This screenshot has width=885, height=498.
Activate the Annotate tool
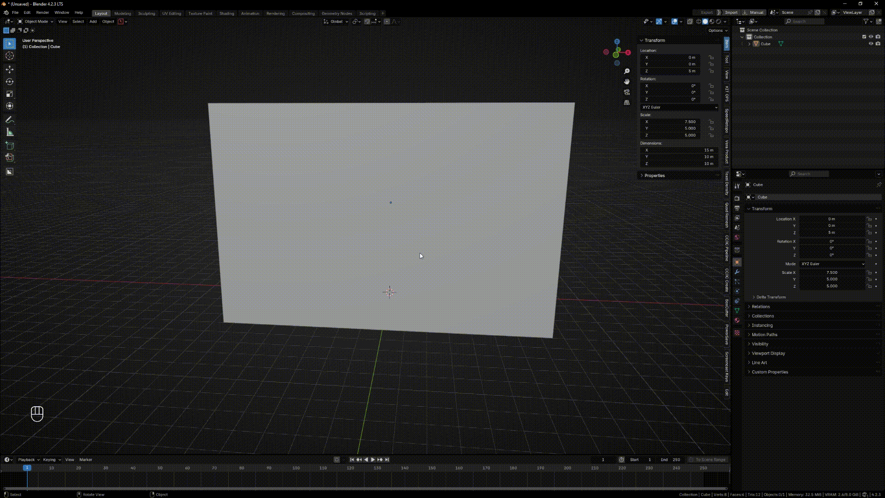tap(9, 120)
